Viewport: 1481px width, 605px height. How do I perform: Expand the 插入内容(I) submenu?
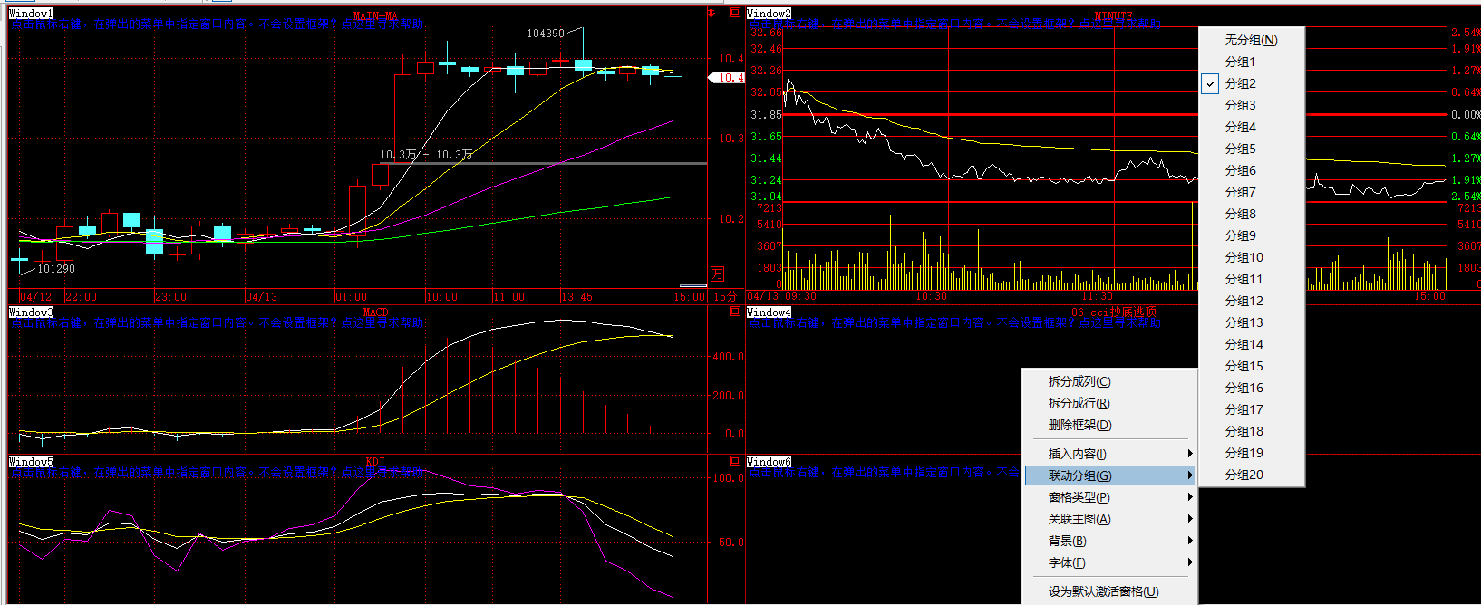pos(1110,454)
